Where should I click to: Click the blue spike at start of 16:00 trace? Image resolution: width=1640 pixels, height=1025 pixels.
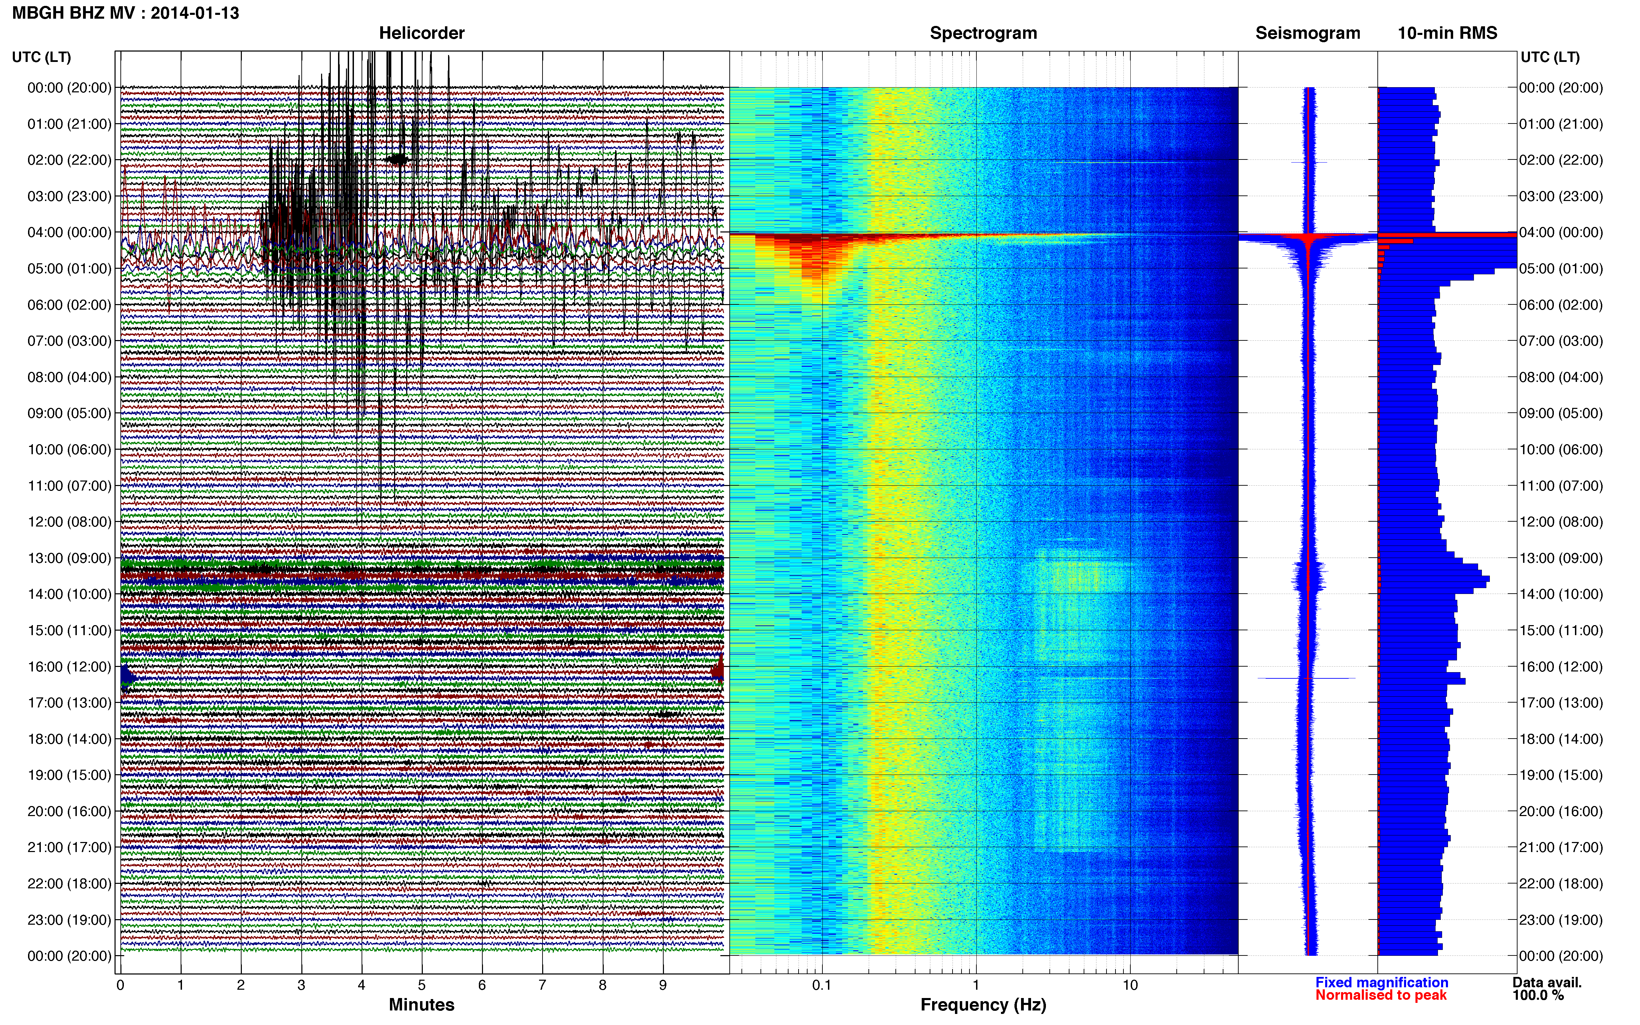127,677
